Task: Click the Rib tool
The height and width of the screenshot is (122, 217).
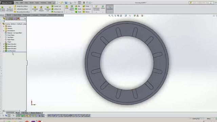Action: [x=78, y=6]
